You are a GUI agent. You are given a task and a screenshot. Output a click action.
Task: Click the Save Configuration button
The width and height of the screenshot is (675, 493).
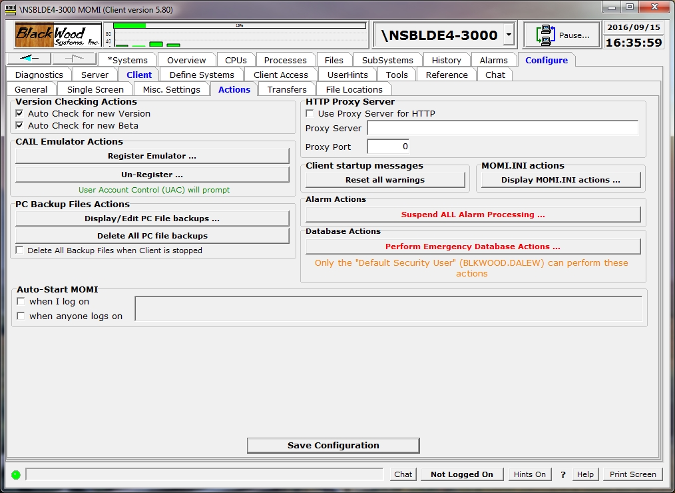pos(333,445)
